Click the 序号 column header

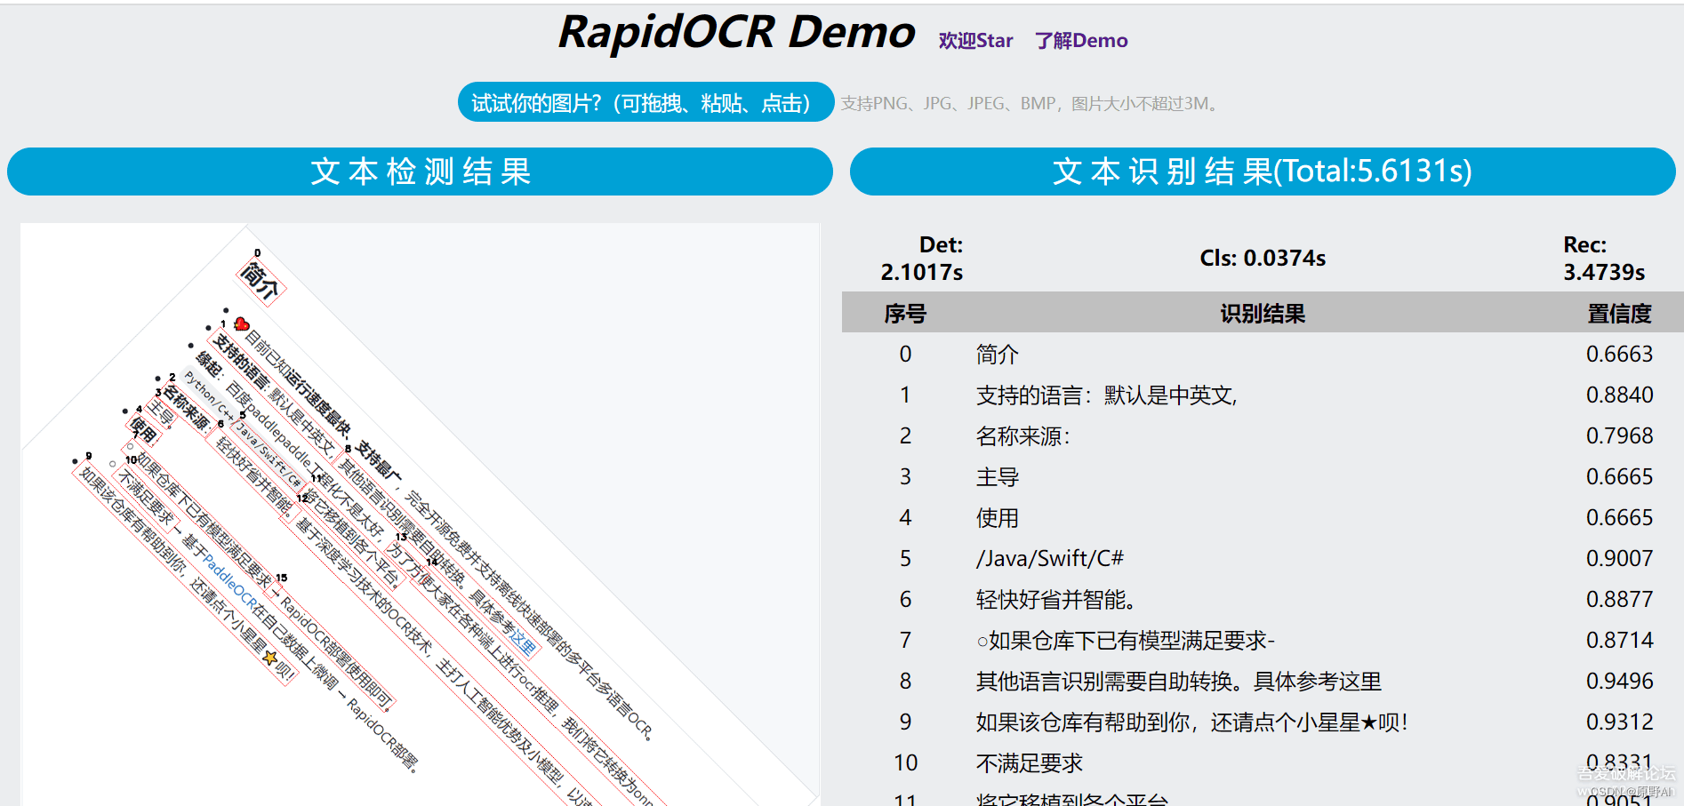(905, 314)
